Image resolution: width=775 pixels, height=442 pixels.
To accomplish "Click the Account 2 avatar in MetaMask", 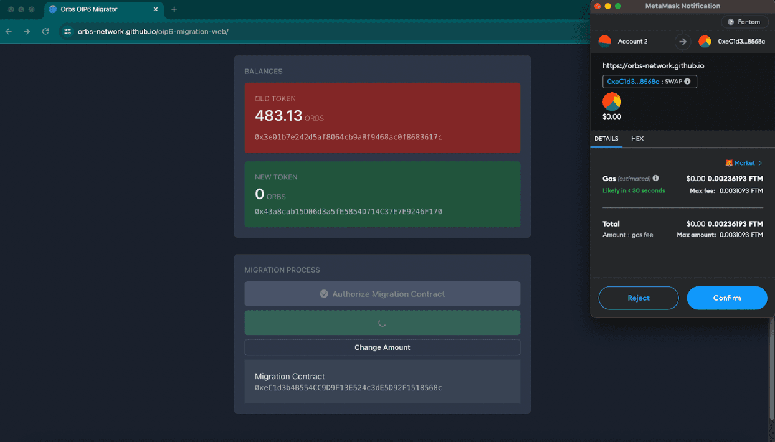I will coord(604,41).
